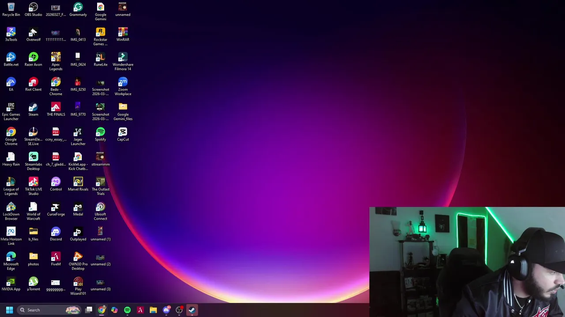The height and width of the screenshot is (317, 565).
Task: Open the TikTok LIVE Studio shortcut
Action: (33, 186)
